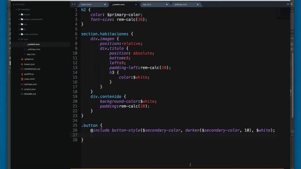Click the 'h3' selector on line 14
The image size is (301, 169).
pyautogui.click(x=112, y=72)
